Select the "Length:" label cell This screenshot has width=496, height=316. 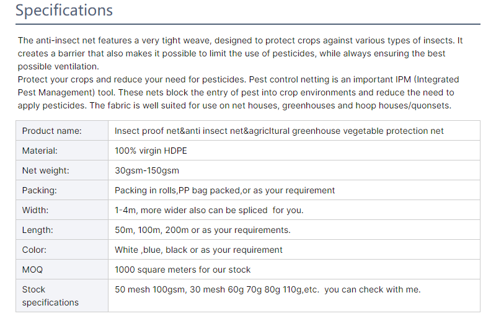point(37,230)
